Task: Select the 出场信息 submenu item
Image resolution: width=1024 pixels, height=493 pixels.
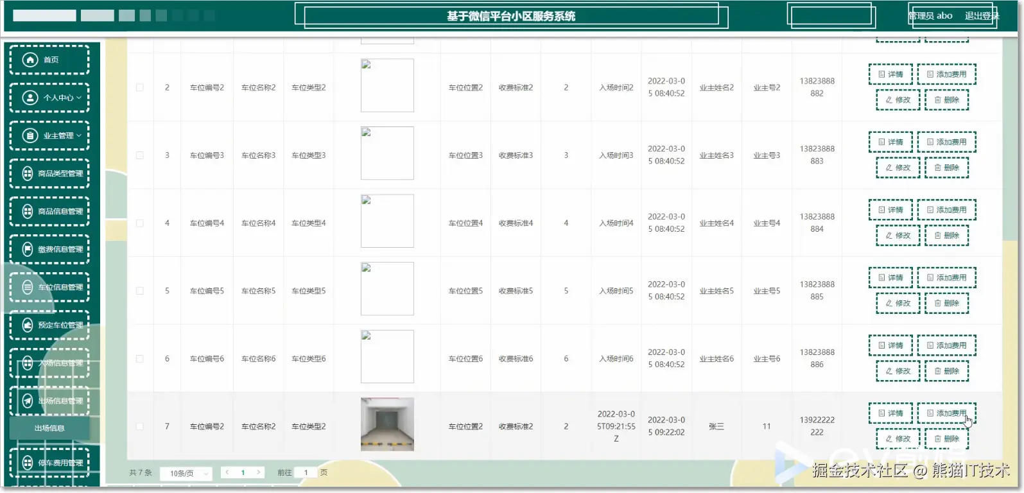Action: [x=49, y=428]
